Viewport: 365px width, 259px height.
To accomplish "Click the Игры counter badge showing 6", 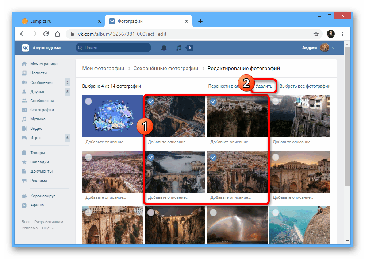I will click(x=68, y=138).
